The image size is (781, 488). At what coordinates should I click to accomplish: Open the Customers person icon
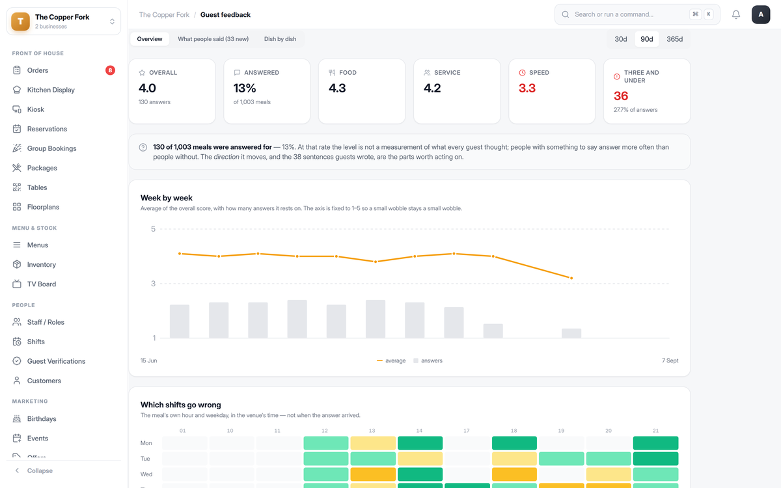click(17, 381)
